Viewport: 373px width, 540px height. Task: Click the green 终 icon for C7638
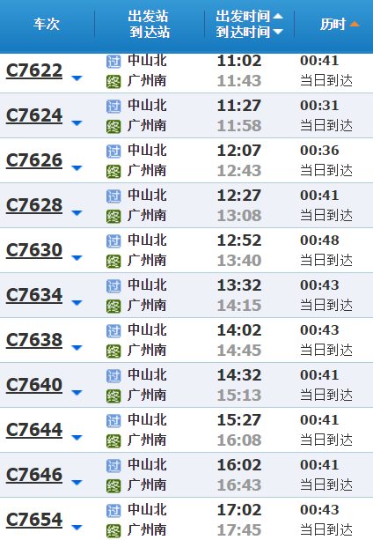point(113,351)
